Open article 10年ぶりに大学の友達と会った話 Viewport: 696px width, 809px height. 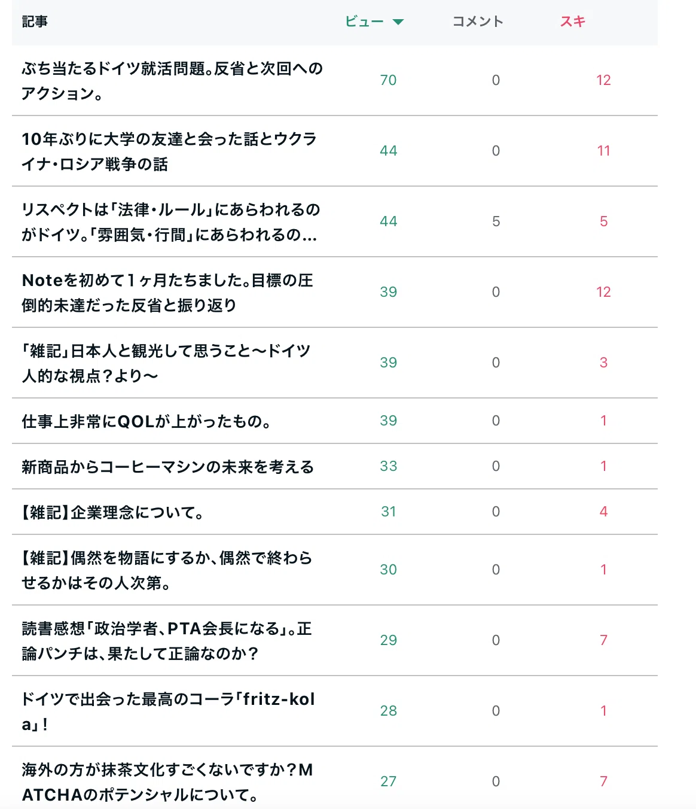[x=169, y=151]
